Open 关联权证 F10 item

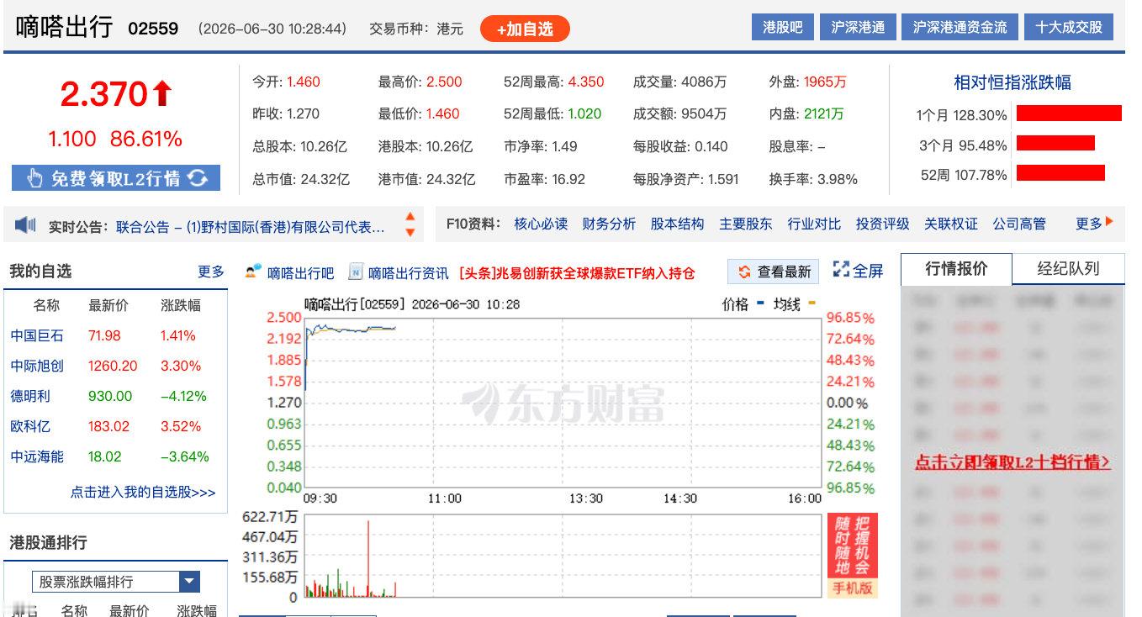951,224
